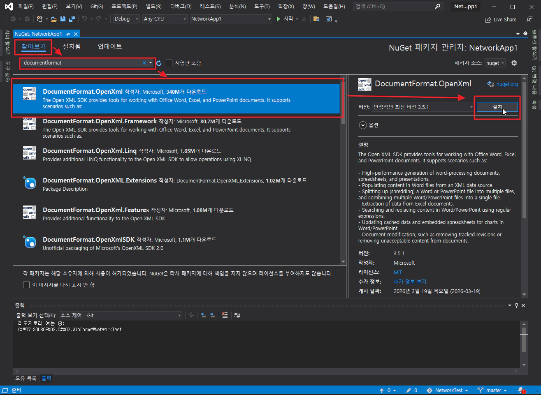This screenshot has width=541, height=395.
Task: Open the Debug configuration dropdown
Action: click(126, 19)
